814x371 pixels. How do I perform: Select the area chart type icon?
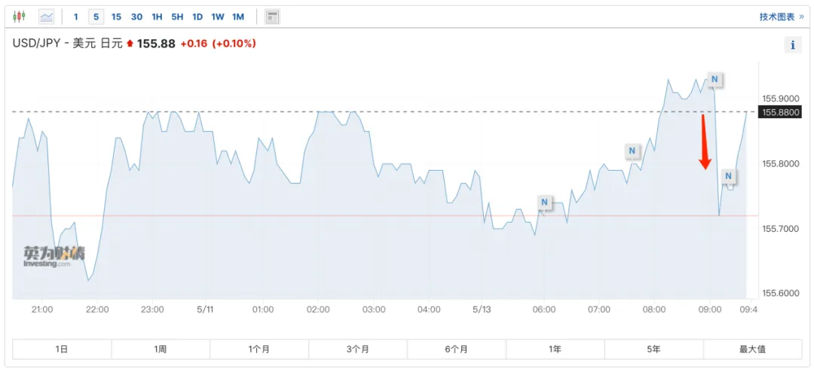click(46, 16)
